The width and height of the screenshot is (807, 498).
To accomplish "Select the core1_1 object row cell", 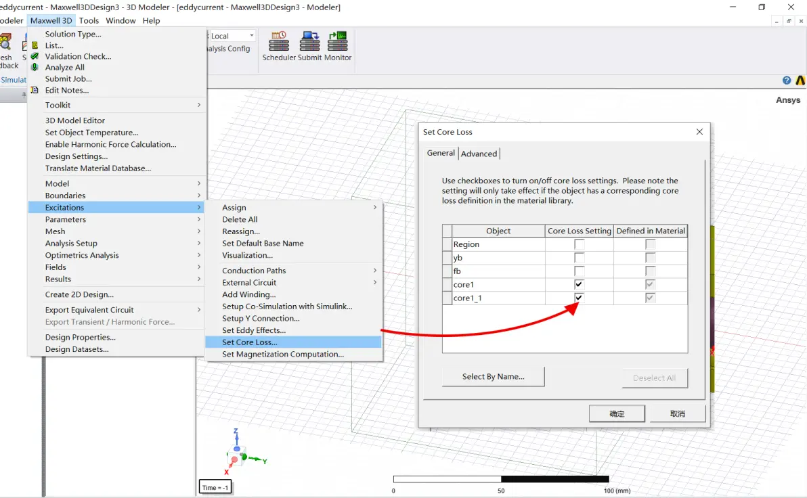I will [498, 298].
